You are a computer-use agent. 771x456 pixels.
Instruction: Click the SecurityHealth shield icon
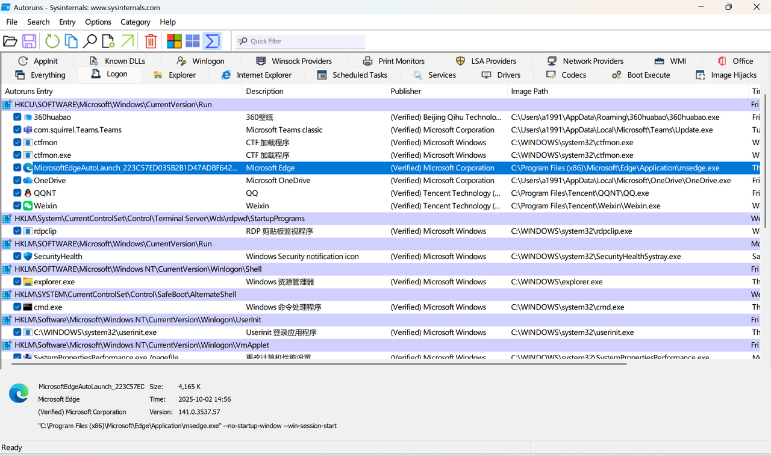[x=28, y=257]
